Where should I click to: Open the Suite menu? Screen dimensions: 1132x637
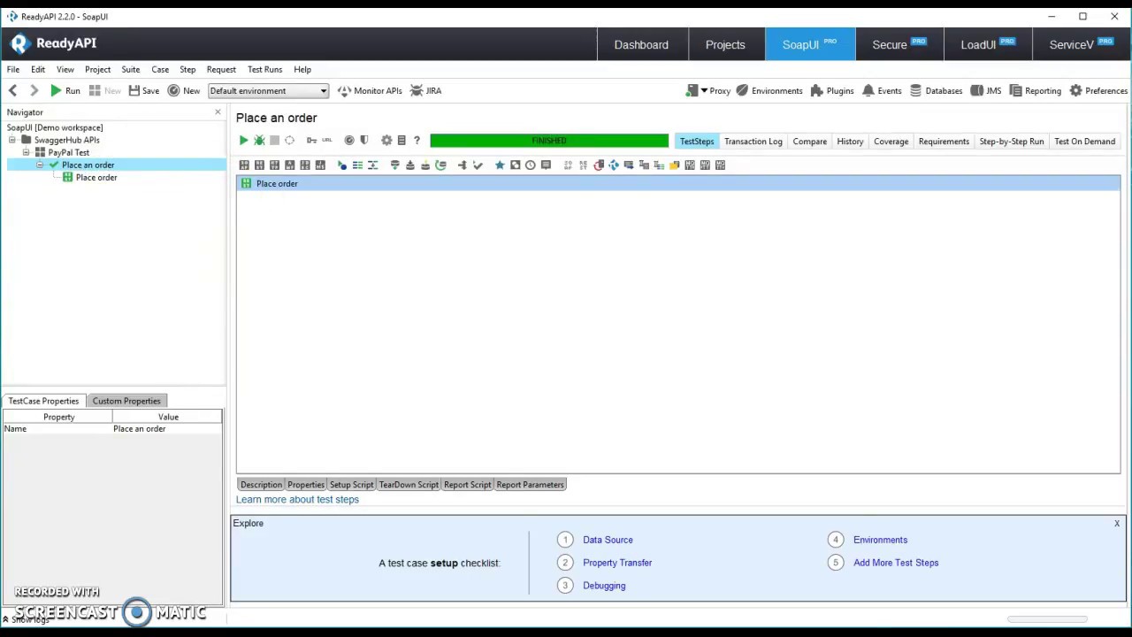tap(130, 69)
